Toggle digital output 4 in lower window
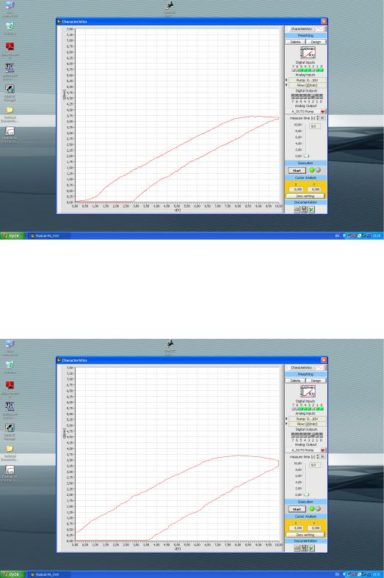 (305, 435)
